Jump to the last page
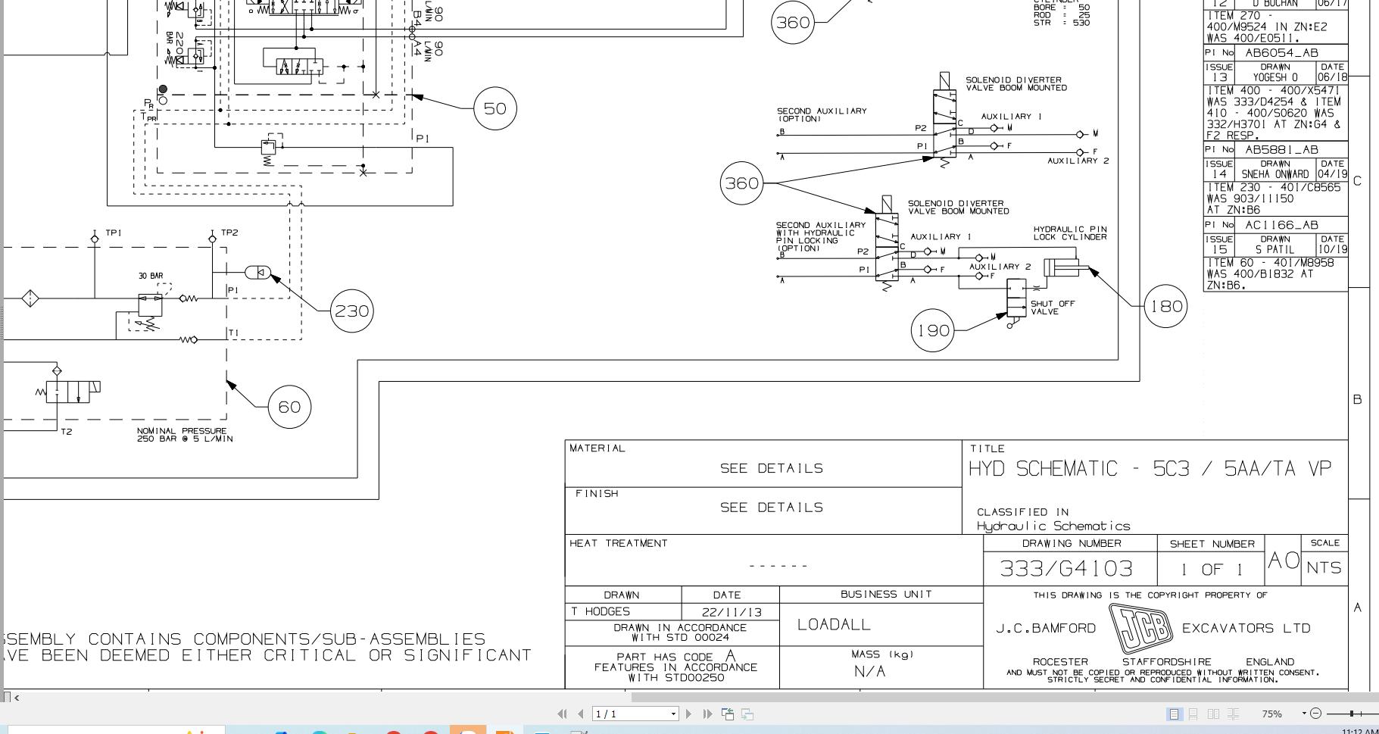Image resolution: width=1379 pixels, height=734 pixels. tap(707, 714)
